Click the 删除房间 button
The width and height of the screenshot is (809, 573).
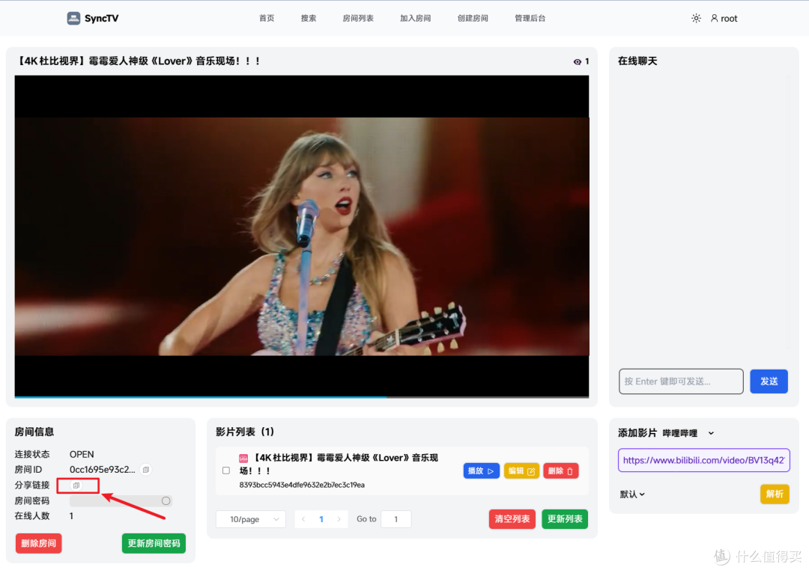(38, 543)
